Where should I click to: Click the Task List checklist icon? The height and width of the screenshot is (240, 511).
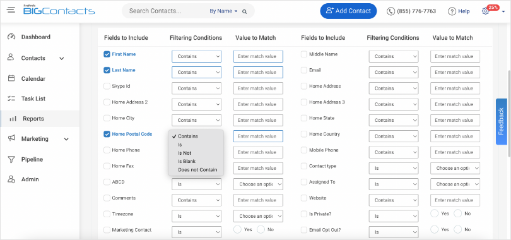[11, 99]
